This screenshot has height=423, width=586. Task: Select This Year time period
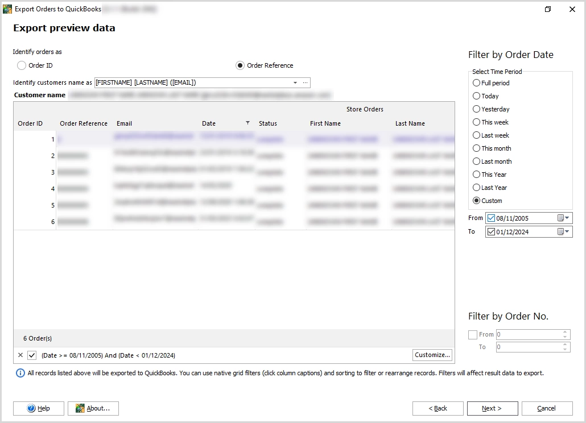pyautogui.click(x=477, y=175)
